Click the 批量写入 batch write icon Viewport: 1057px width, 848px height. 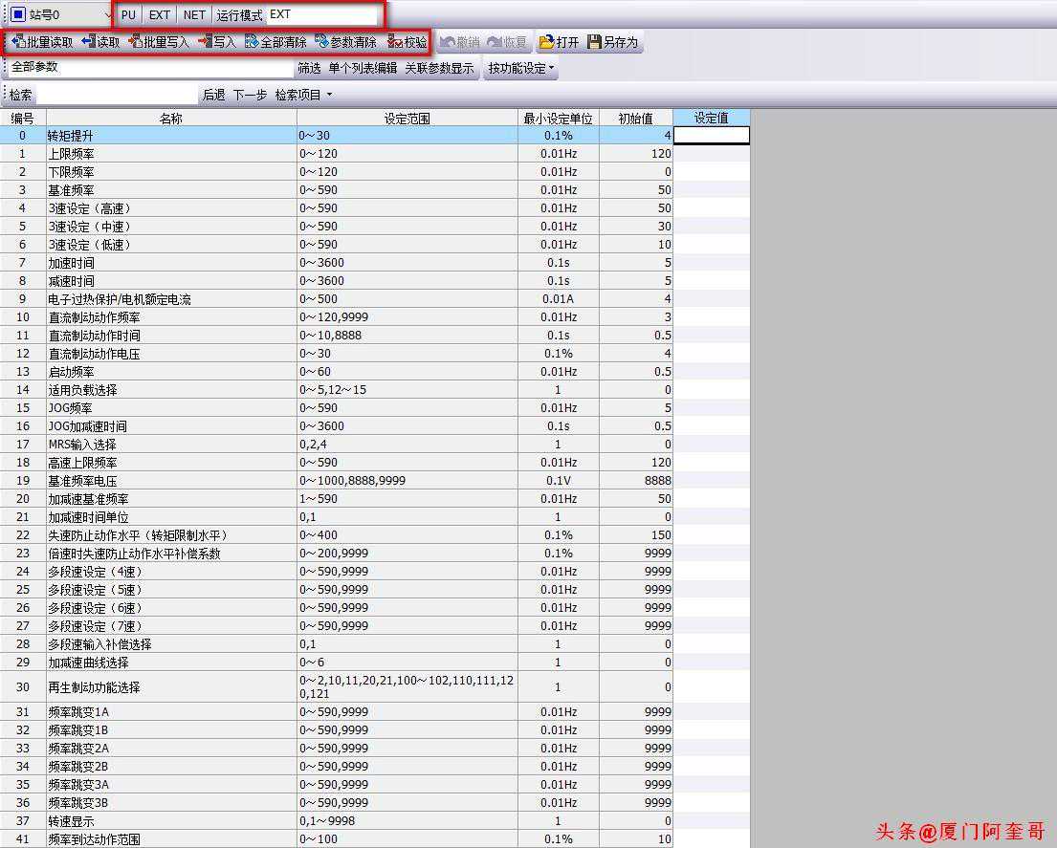[x=135, y=42]
